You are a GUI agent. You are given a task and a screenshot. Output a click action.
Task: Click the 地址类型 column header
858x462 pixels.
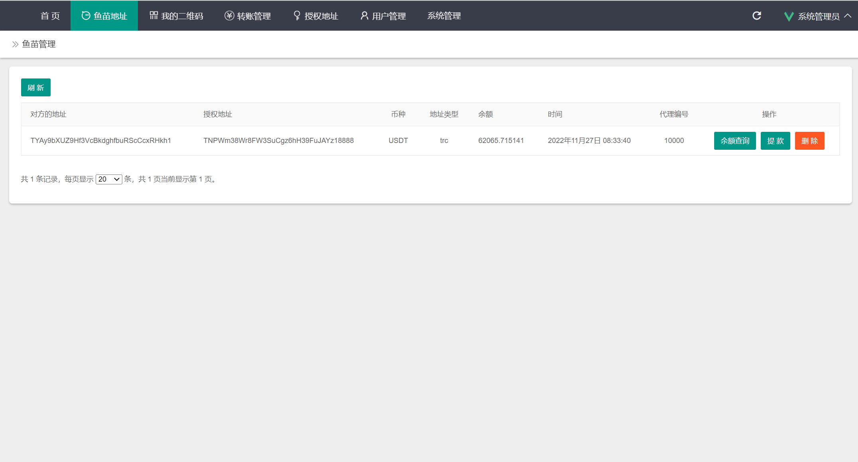(444, 114)
